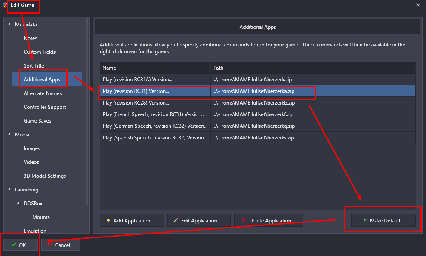Click the green checkmark on OK
This screenshot has width=426, height=256.
coord(14,245)
